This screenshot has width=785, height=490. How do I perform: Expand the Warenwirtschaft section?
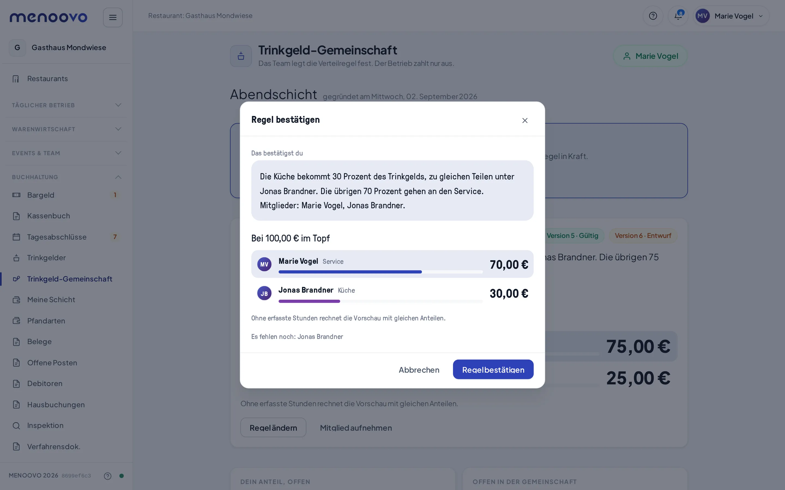66,129
